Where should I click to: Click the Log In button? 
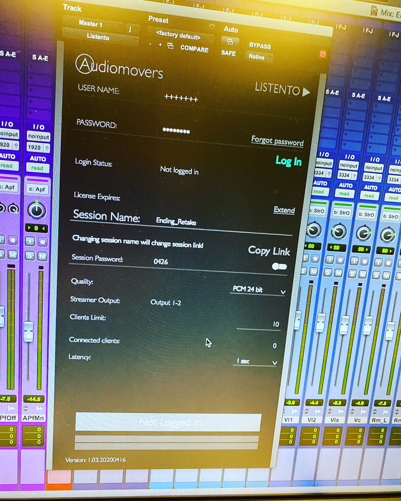pos(288,161)
